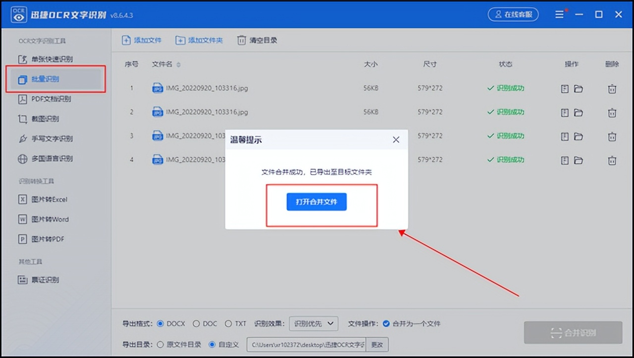
Task: Click the sort arrows beside 文件名
Action: [x=178, y=64]
